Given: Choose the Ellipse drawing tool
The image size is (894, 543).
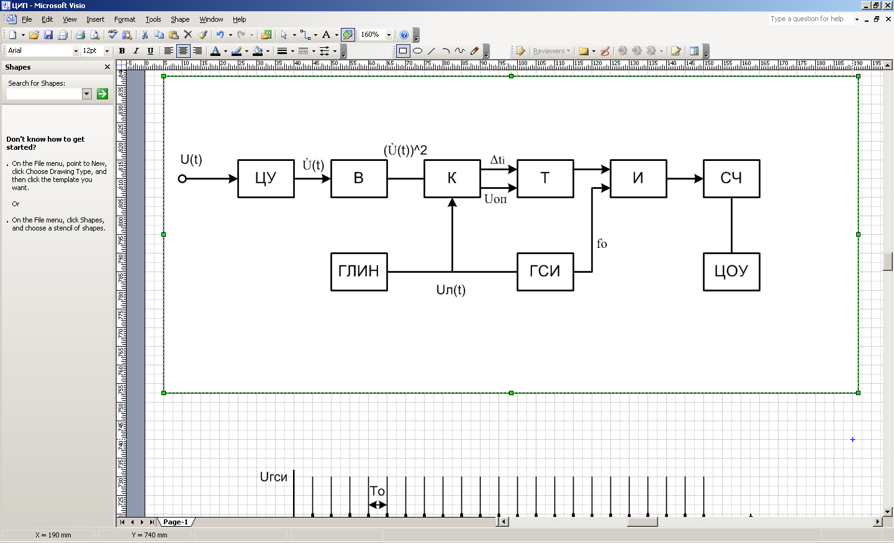Looking at the screenshot, I should pyautogui.click(x=417, y=51).
